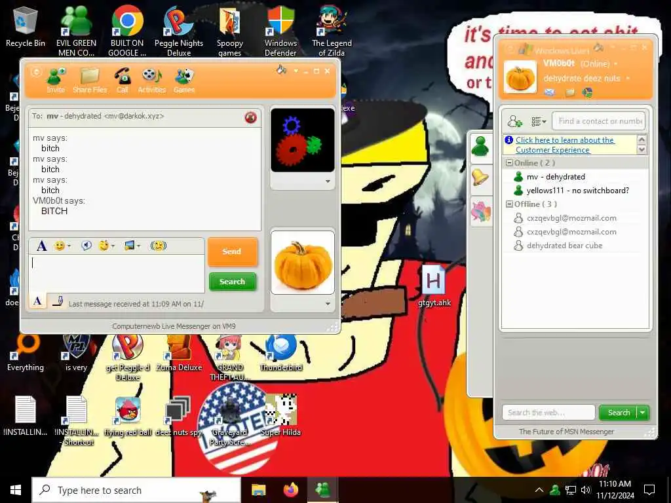Screen dimensions: 671x503
Task: Expand options under the pumpkin display picture
Action: coord(328,304)
